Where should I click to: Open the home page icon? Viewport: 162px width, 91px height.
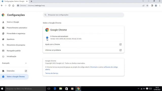coord(13,6)
